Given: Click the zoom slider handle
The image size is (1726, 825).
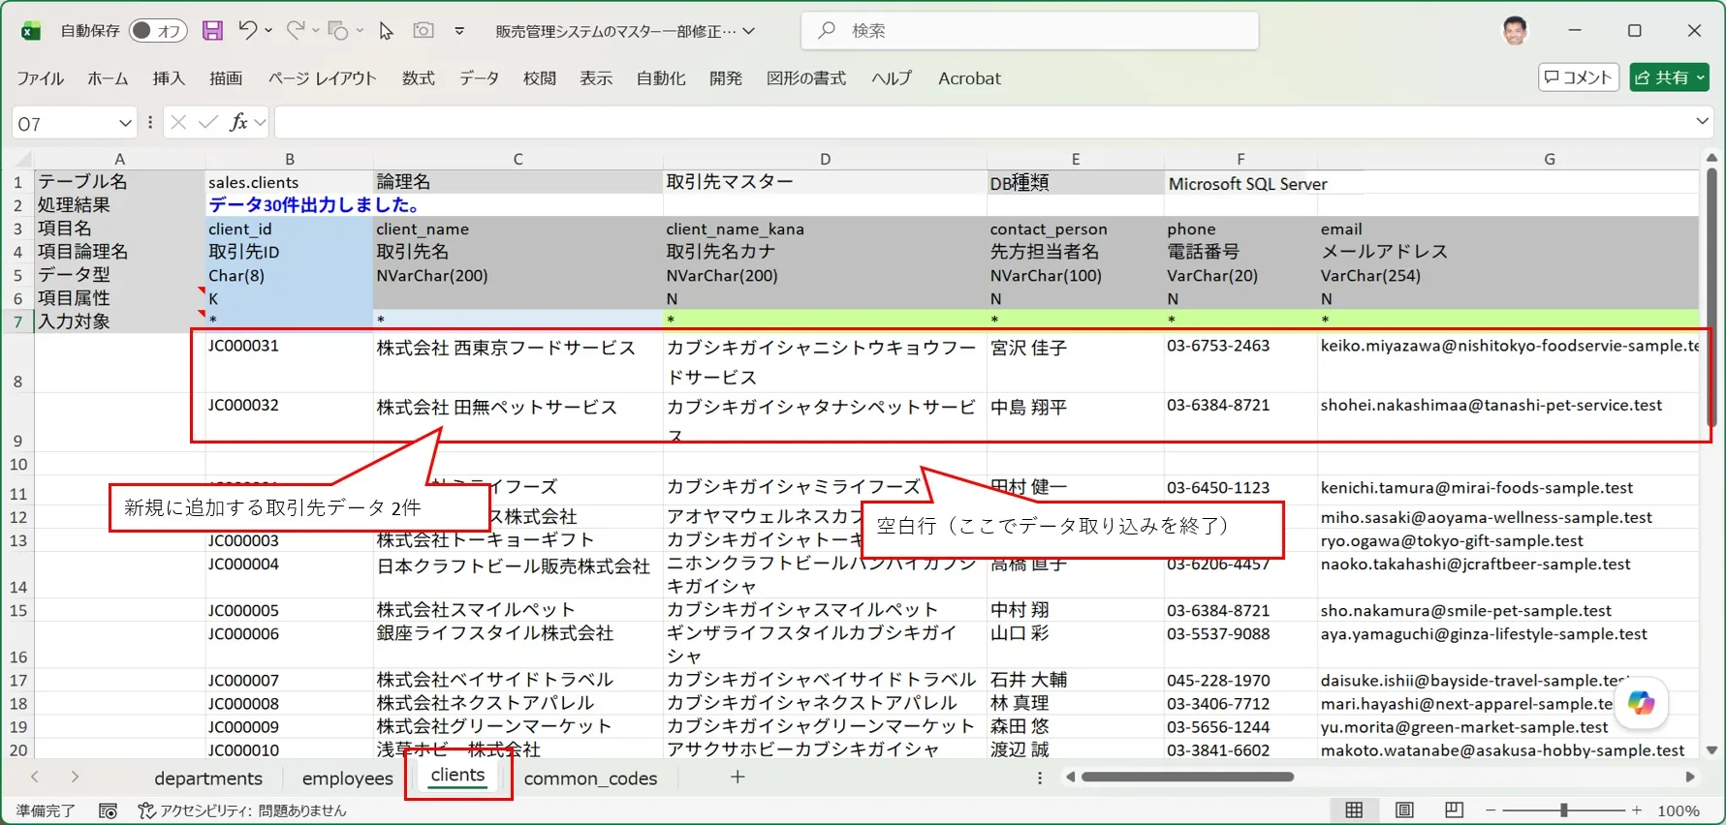Looking at the screenshot, I should (1564, 810).
